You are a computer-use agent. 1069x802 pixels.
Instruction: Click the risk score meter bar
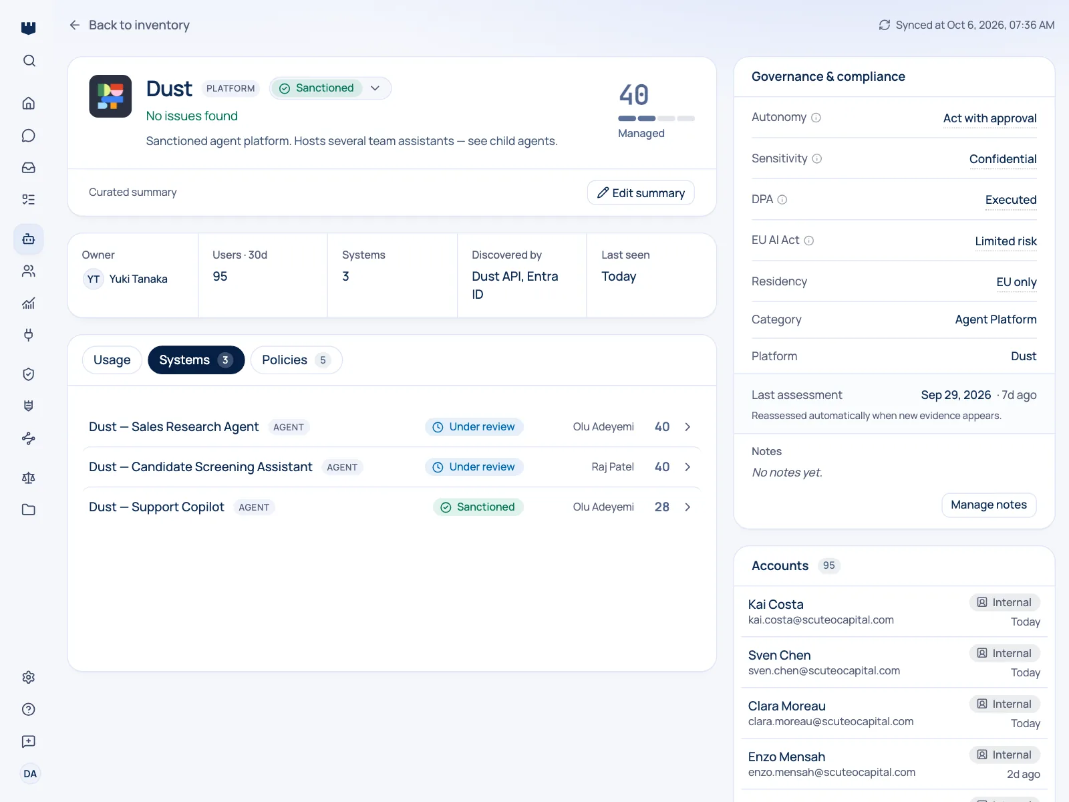pyautogui.click(x=656, y=118)
